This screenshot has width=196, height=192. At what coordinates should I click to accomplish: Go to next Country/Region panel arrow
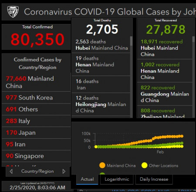pyautogui.click(x=64, y=171)
